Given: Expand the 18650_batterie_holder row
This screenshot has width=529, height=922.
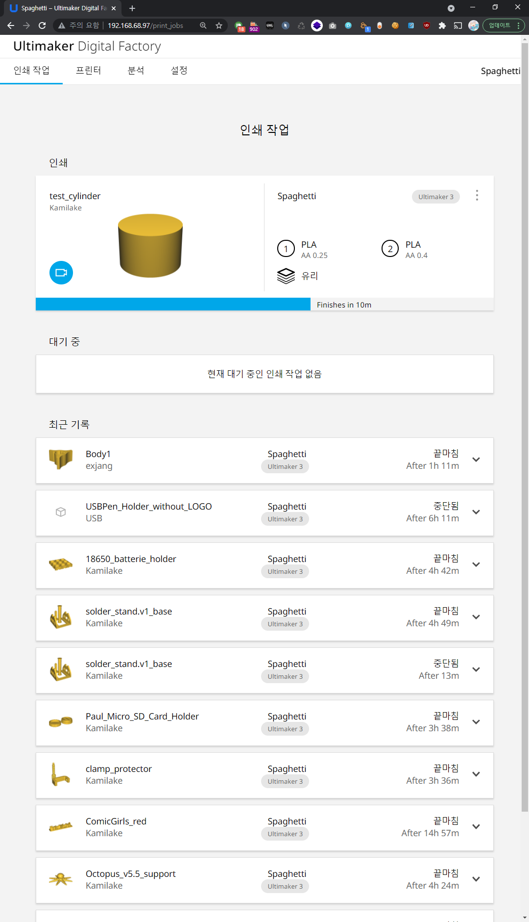Looking at the screenshot, I should pos(476,564).
